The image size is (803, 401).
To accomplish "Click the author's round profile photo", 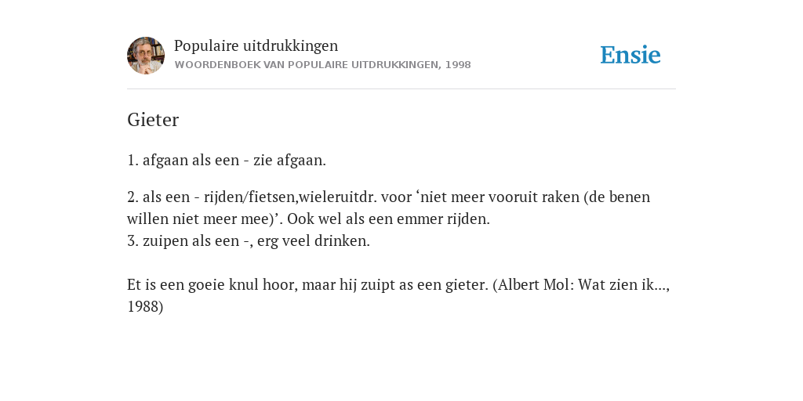I will [x=146, y=56].
